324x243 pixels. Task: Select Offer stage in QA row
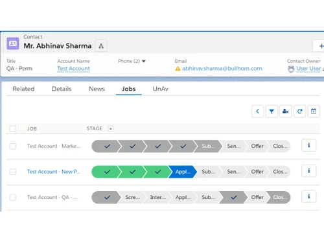[x=257, y=197]
